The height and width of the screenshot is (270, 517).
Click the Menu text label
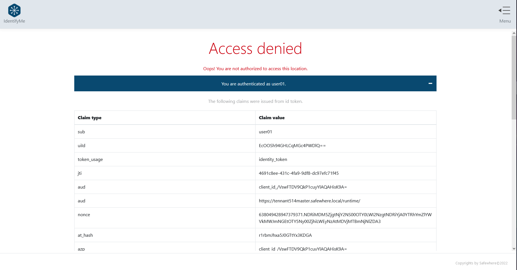(x=505, y=21)
